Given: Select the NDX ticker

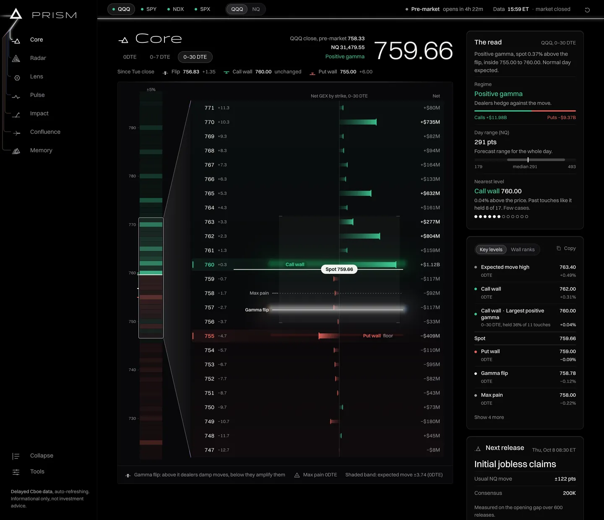Looking at the screenshot, I should coord(175,9).
